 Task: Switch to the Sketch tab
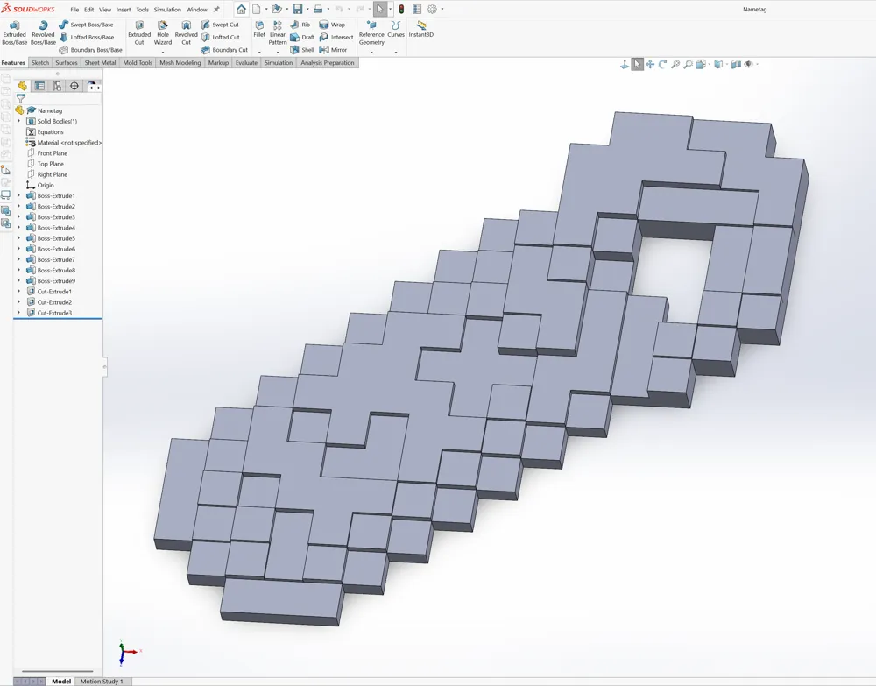click(39, 62)
